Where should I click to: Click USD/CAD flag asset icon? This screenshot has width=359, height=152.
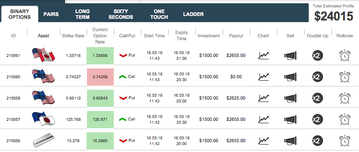pyautogui.click(x=43, y=55)
